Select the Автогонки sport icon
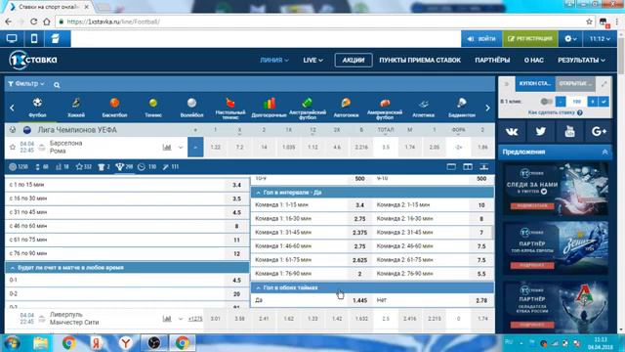This screenshot has height=352, width=625. pyautogui.click(x=346, y=108)
